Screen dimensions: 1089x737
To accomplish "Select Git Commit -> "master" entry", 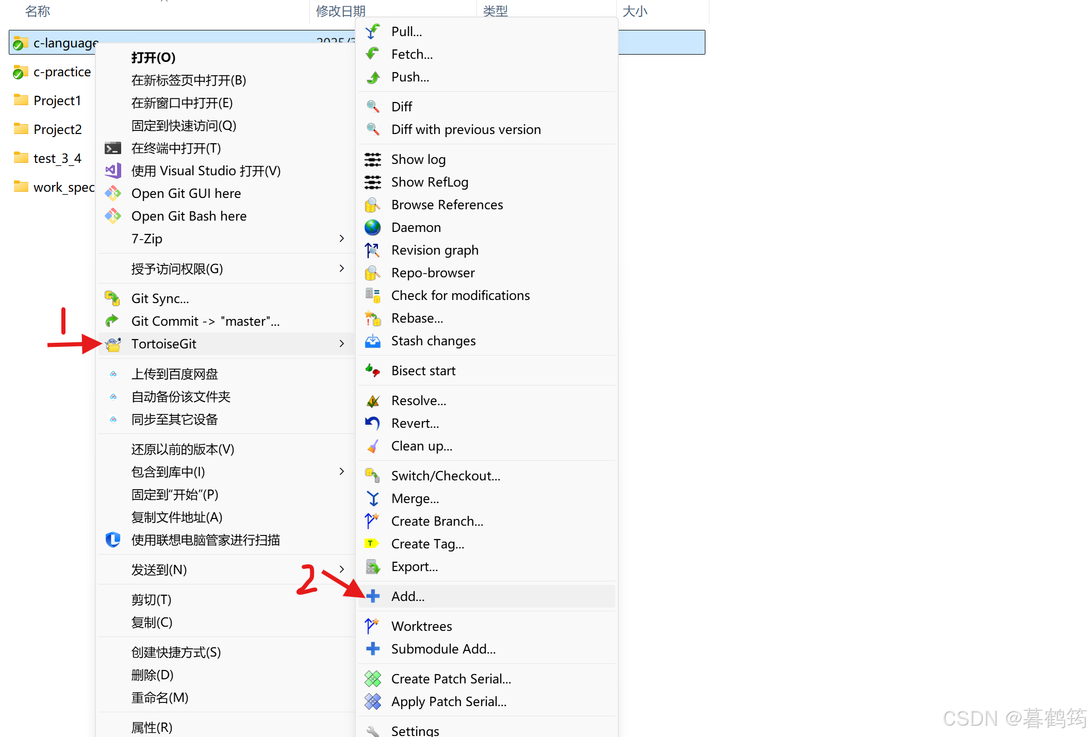I will click(205, 321).
